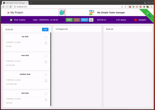155x110 pixels.
Task: Click the timestamp 17/09/2021, 11:29:04
Action: pyautogui.click(x=13, y=99)
